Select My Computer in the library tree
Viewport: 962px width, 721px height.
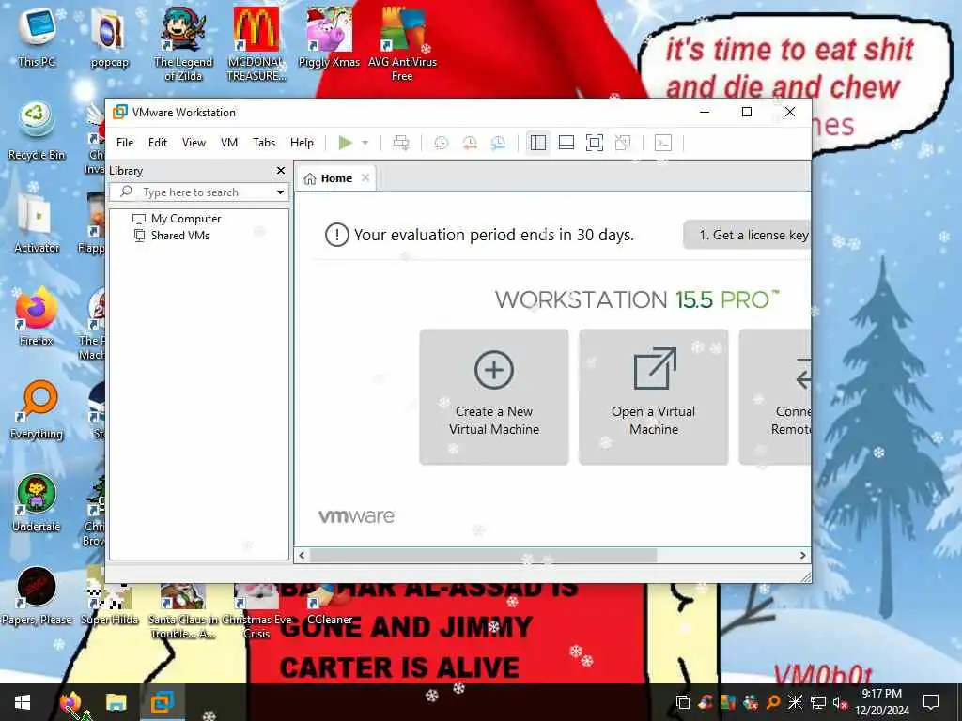177,218
